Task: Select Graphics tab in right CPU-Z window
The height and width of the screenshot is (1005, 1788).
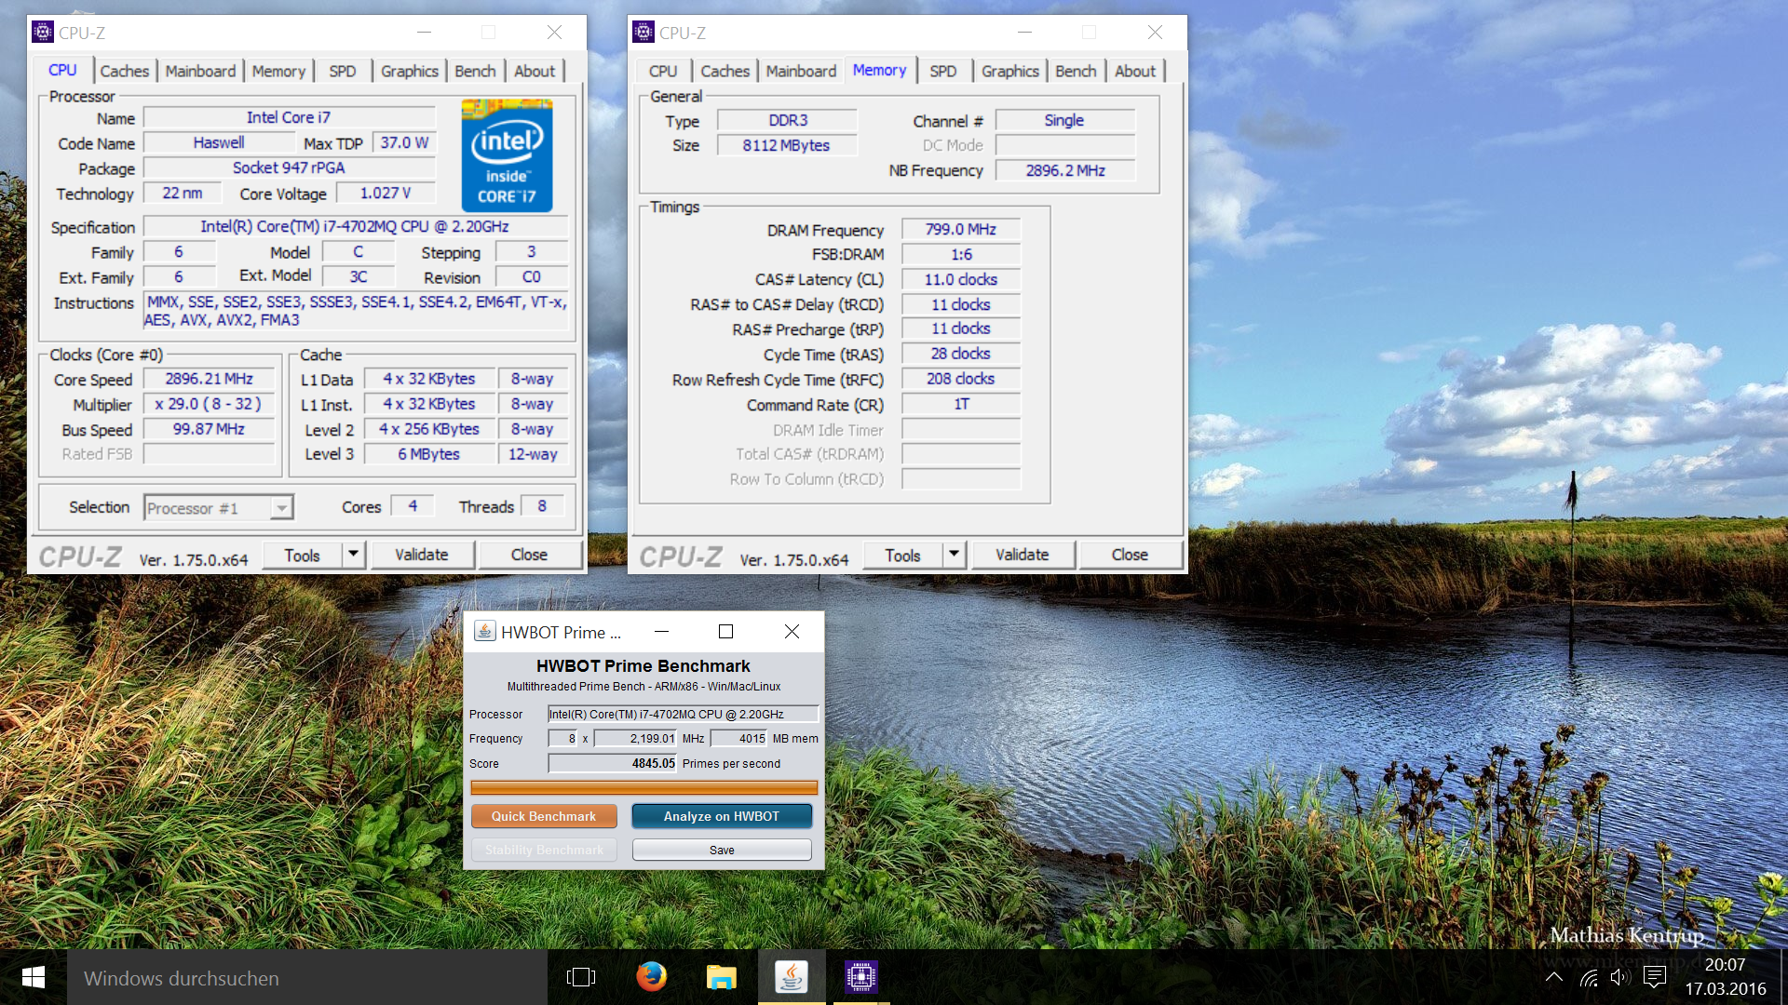Action: 1010,71
